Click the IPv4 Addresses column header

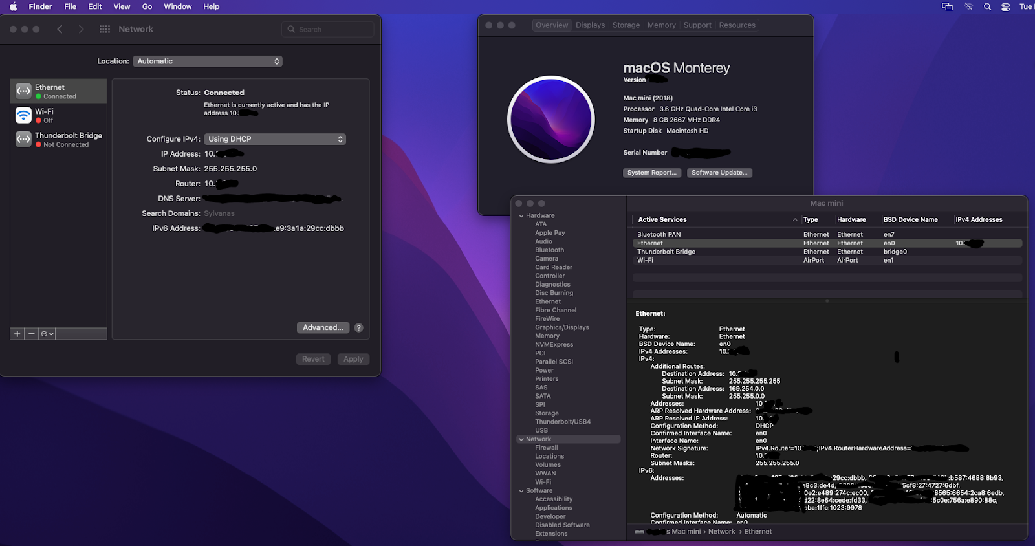pyautogui.click(x=979, y=220)
